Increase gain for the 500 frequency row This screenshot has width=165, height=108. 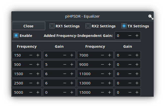(x=72, y=64)
